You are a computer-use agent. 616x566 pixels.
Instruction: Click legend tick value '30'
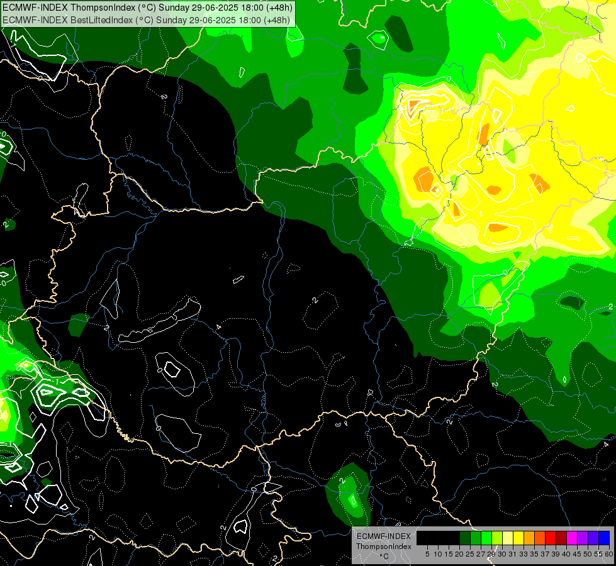(502, 554)
